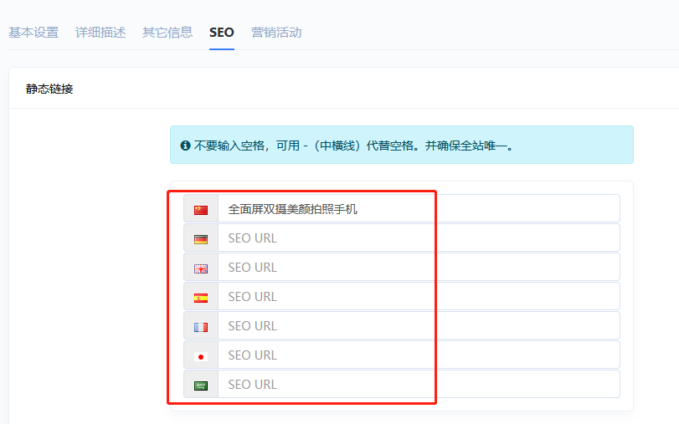Switch to the 基本设置 tab
Viewport: 679px width, 424px height.
pos(33,33)
